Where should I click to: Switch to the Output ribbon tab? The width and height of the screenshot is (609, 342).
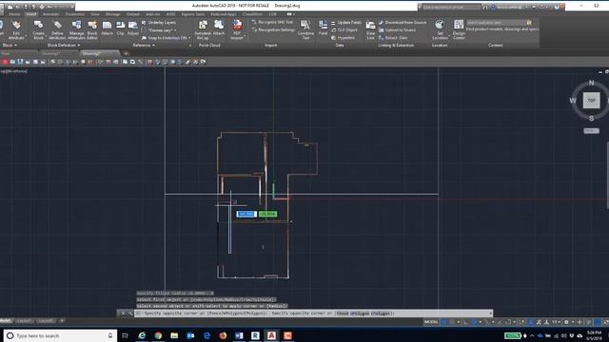(x=132, y=14)
